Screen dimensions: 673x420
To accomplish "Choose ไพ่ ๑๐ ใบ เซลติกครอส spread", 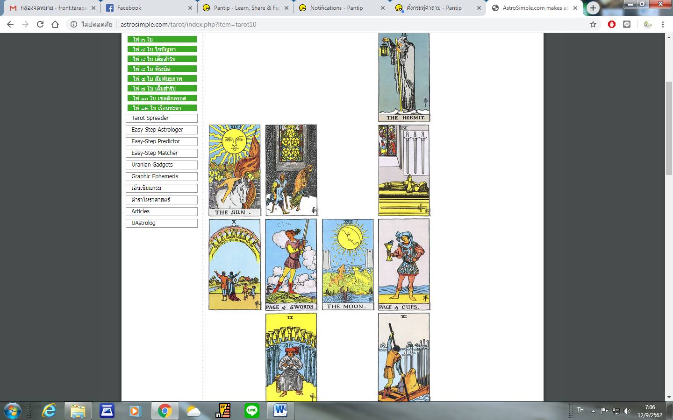I will 162,98.
